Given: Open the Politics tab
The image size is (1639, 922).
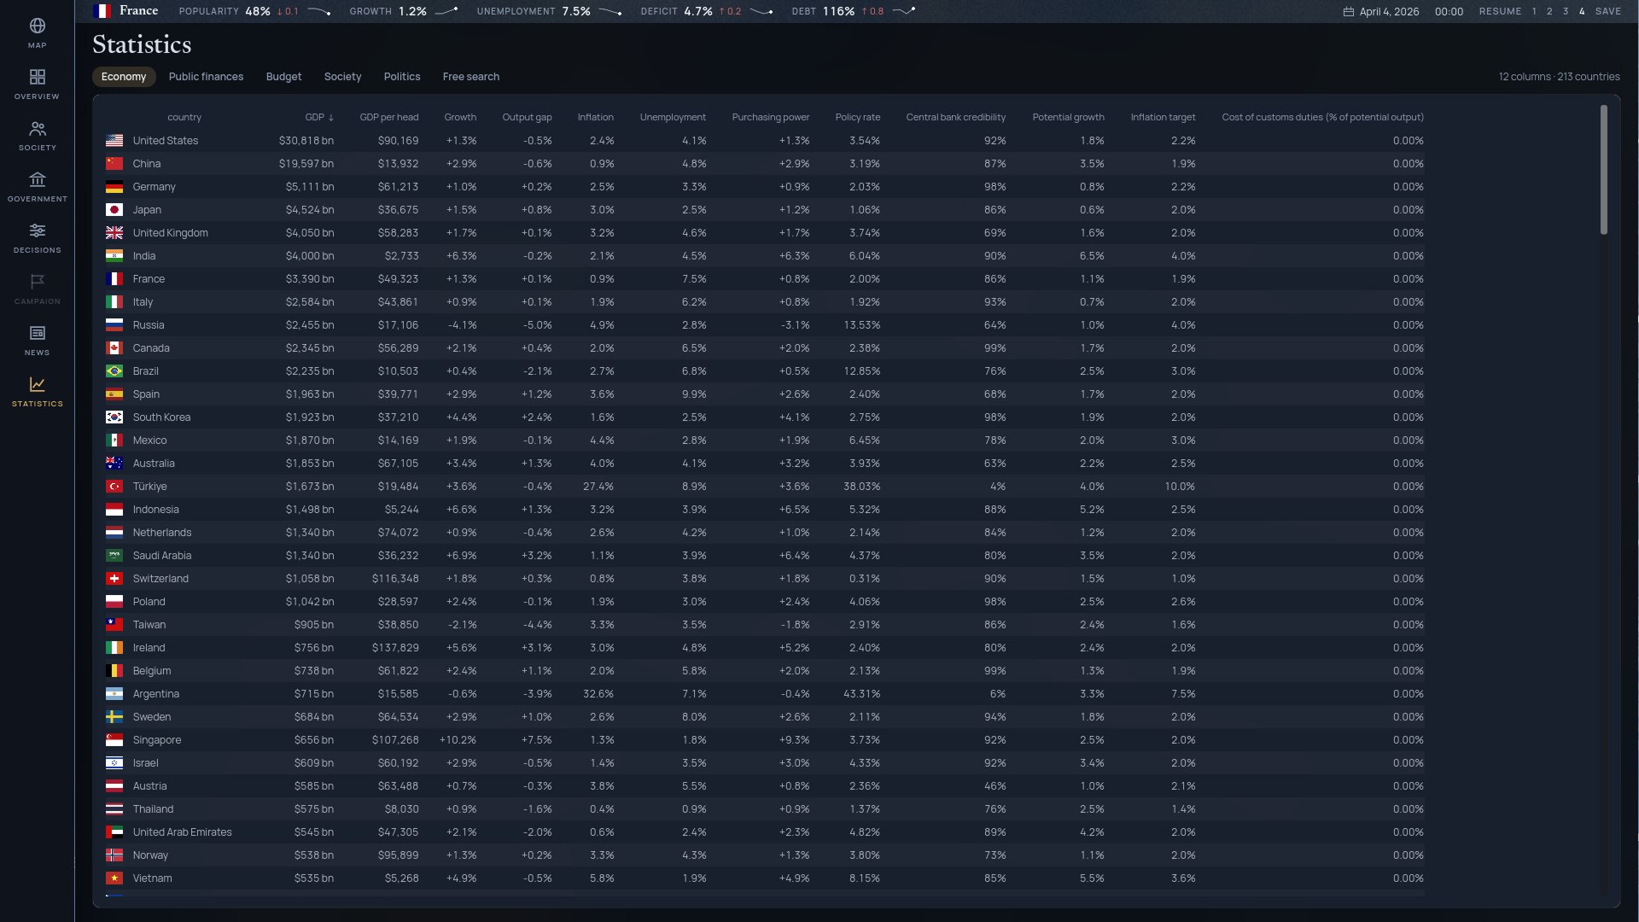Looking at the screenshot, I should tap(401, 77).
